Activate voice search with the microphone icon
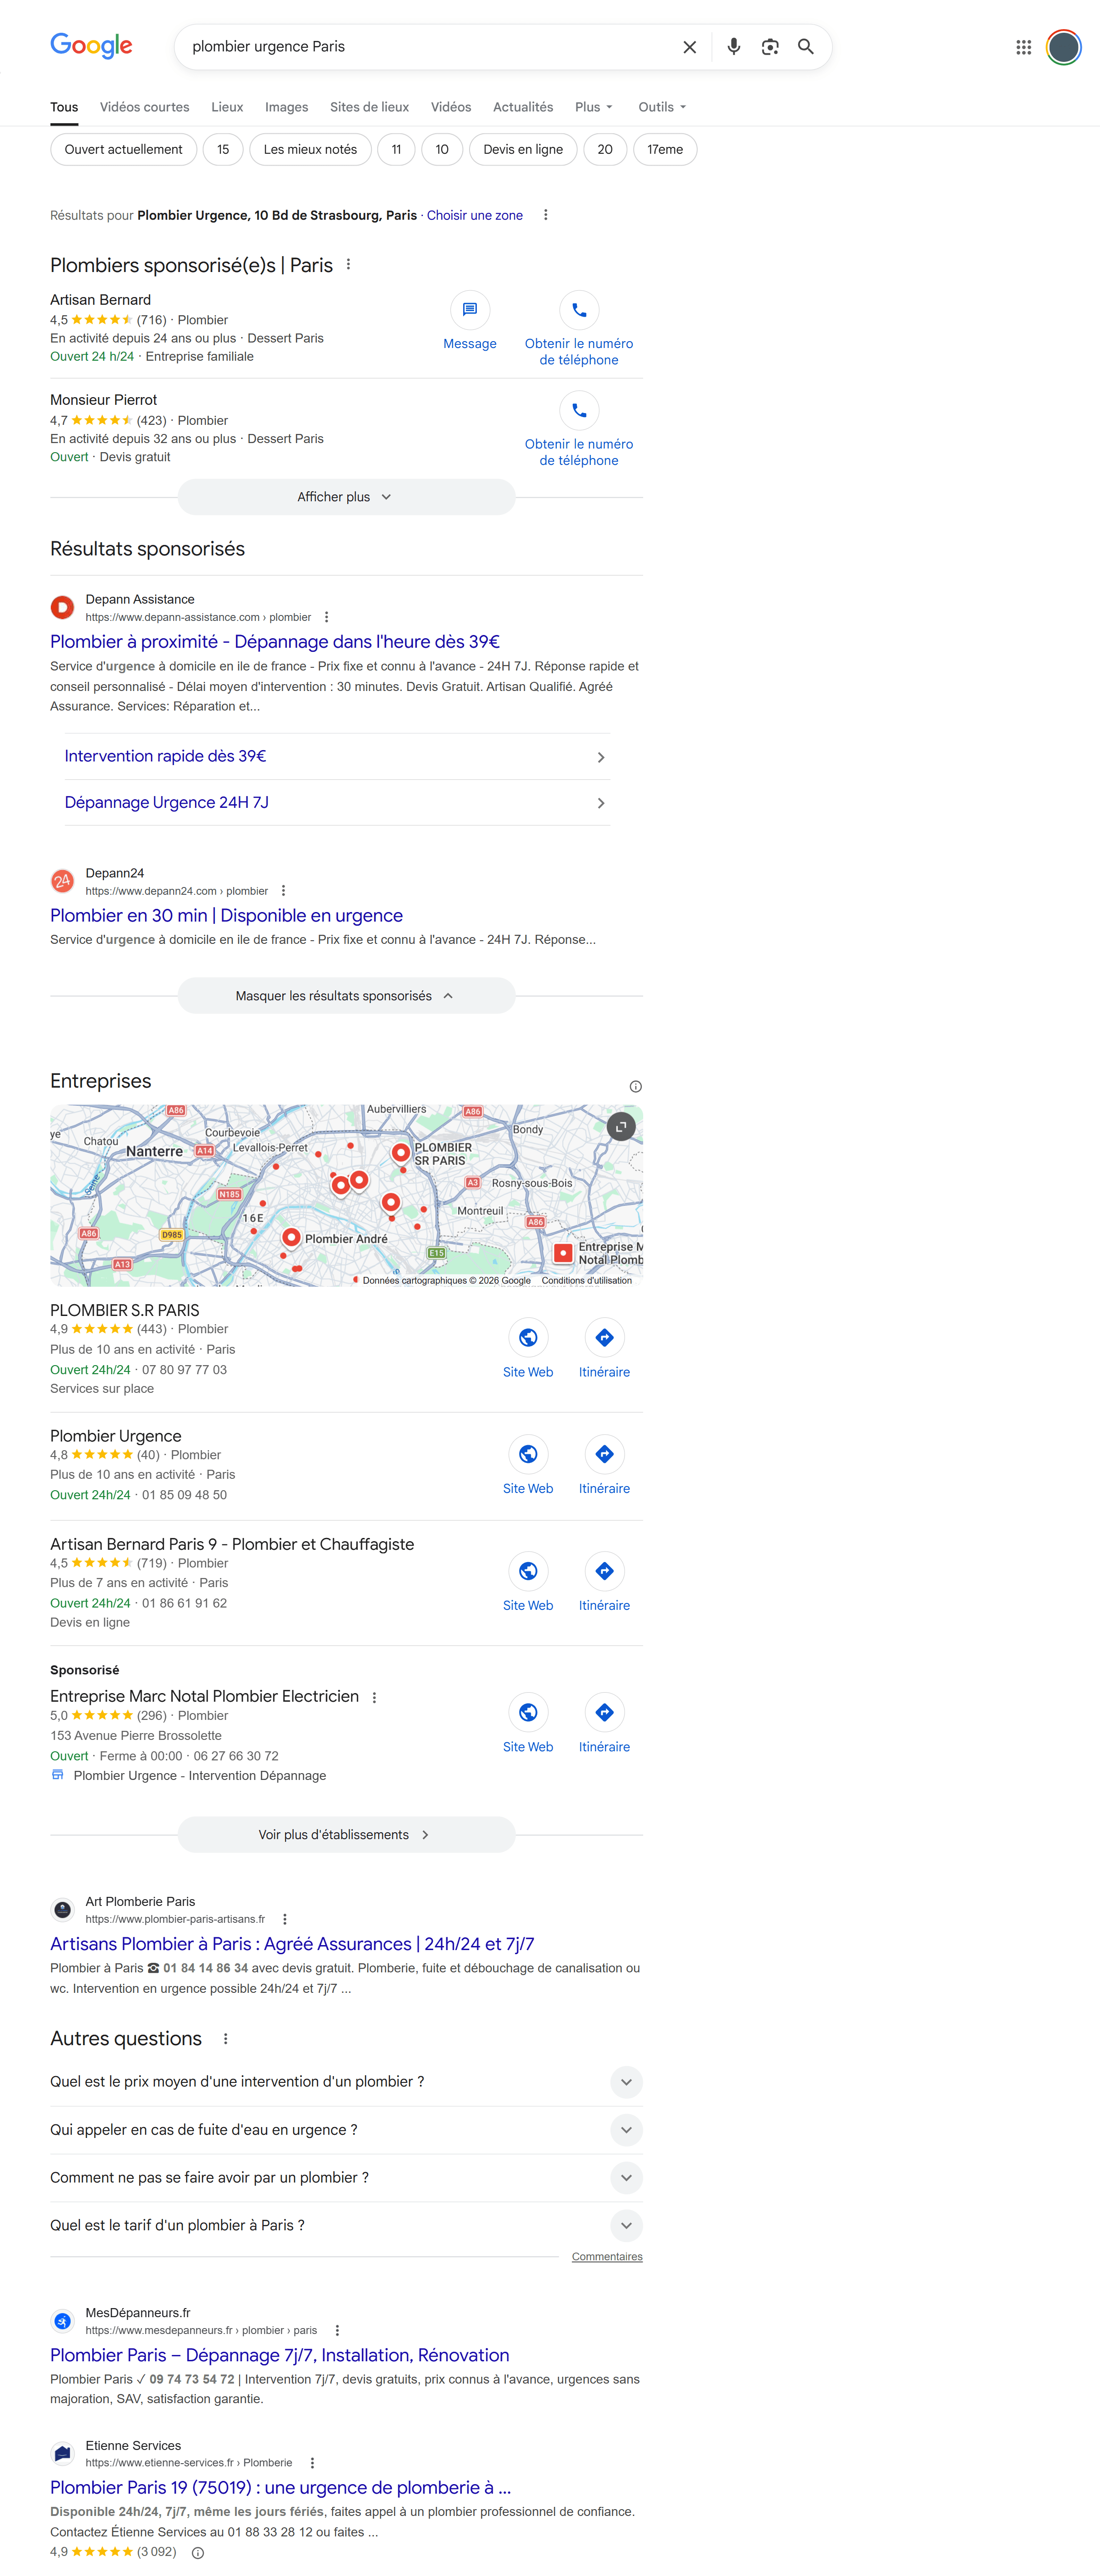The width and height of the screenshot is (1100, 2576). click(733, 46)
